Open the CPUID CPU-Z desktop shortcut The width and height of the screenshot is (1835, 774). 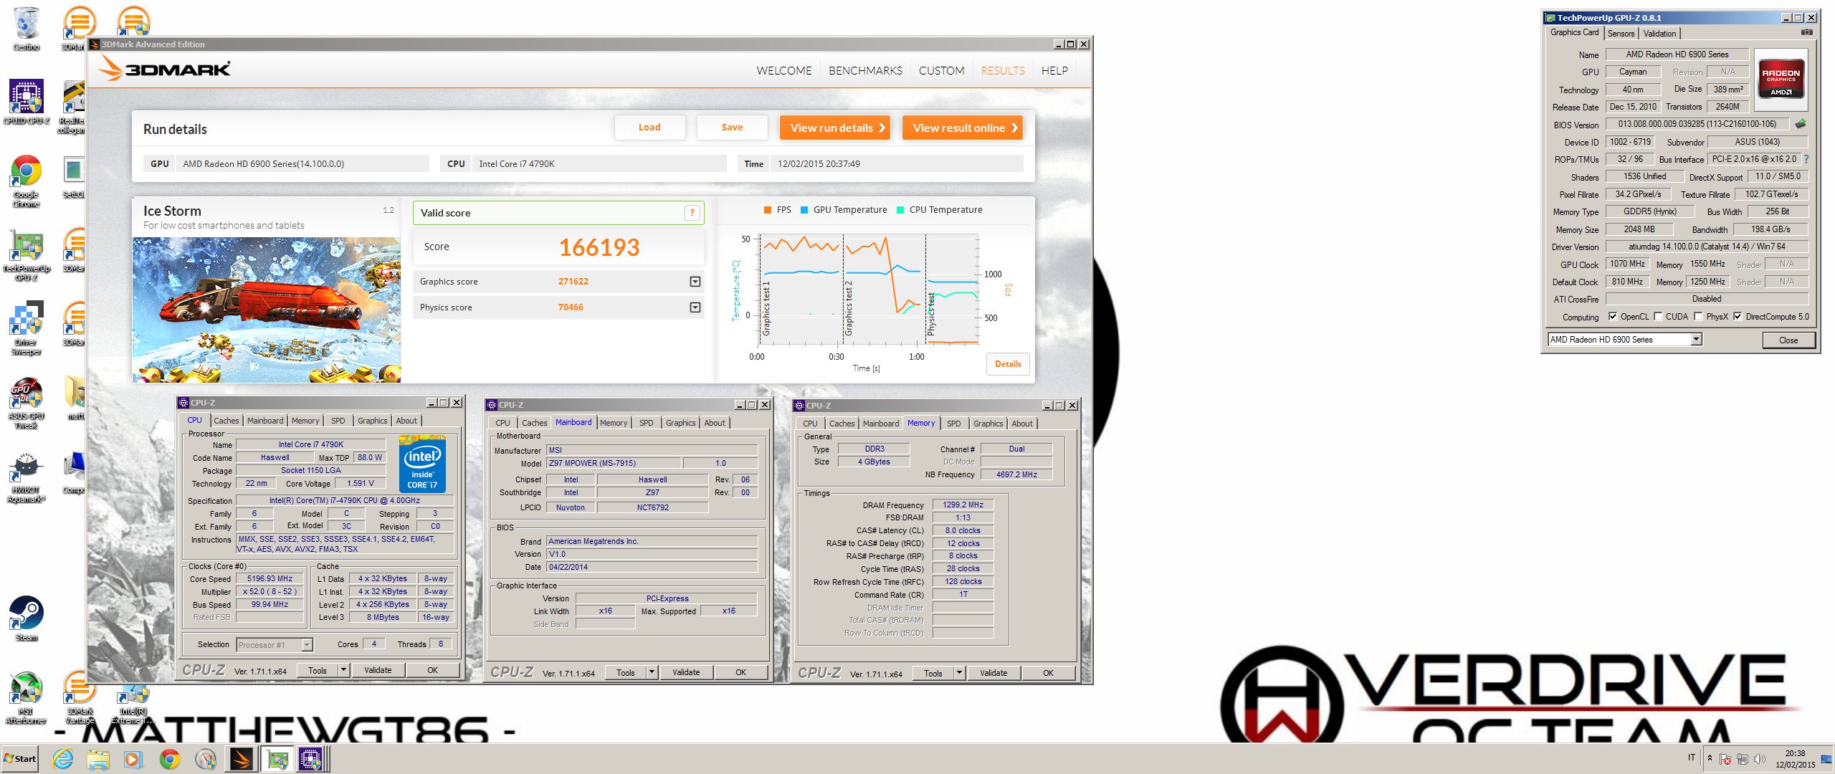(x=26, y=102)
